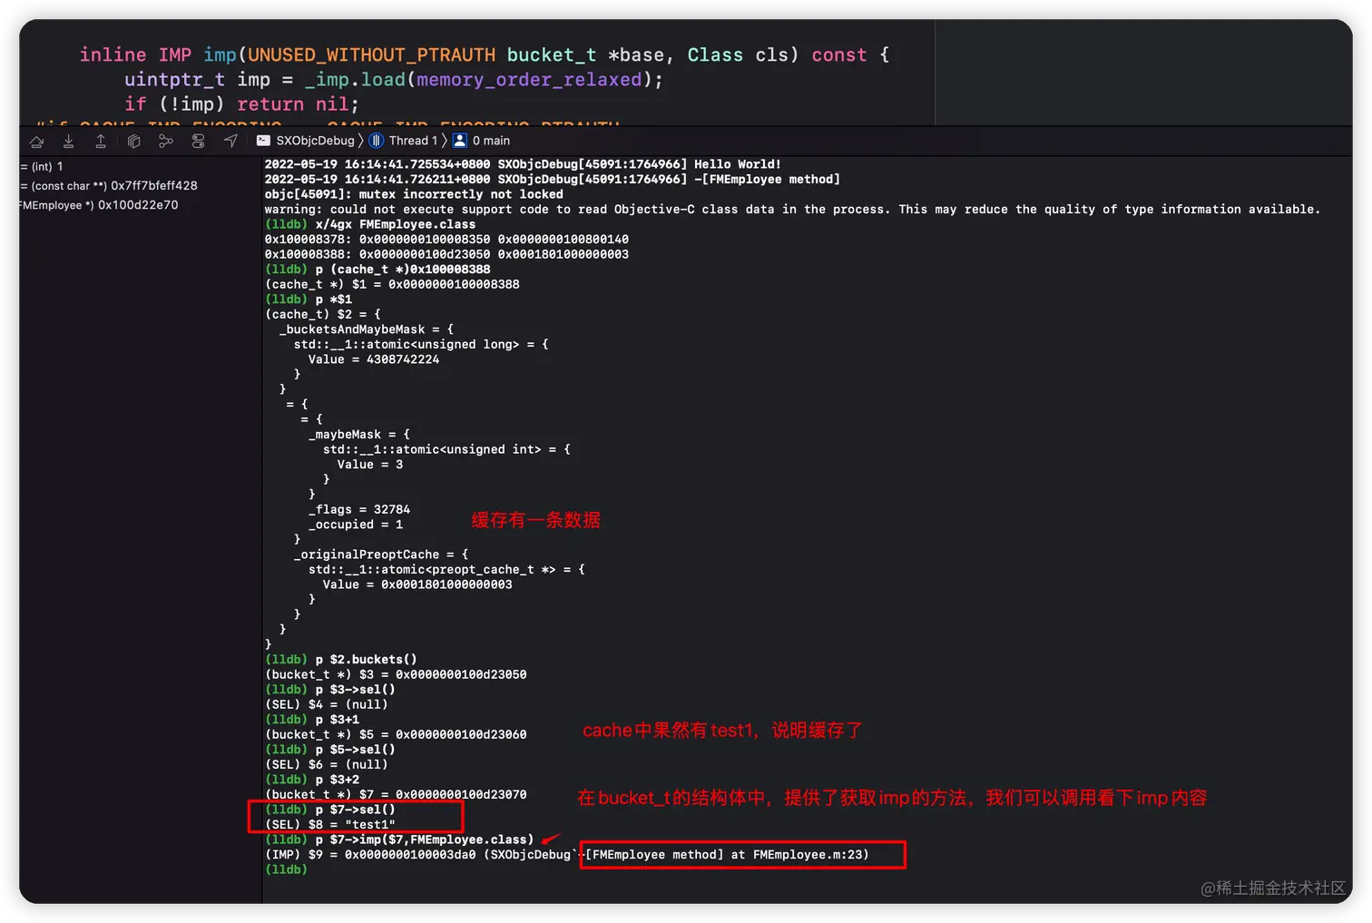Click the '_flags = 32784' console line
The height and width of the screenshot is (923, 1372).
pos(359,510)
